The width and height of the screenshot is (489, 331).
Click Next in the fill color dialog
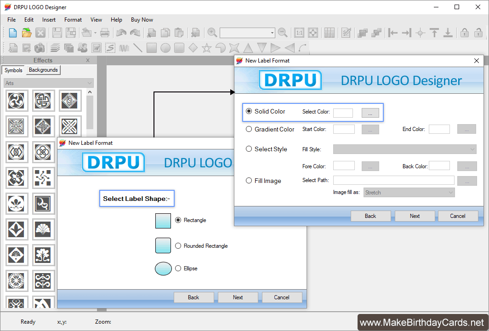[x=415, y=216]
